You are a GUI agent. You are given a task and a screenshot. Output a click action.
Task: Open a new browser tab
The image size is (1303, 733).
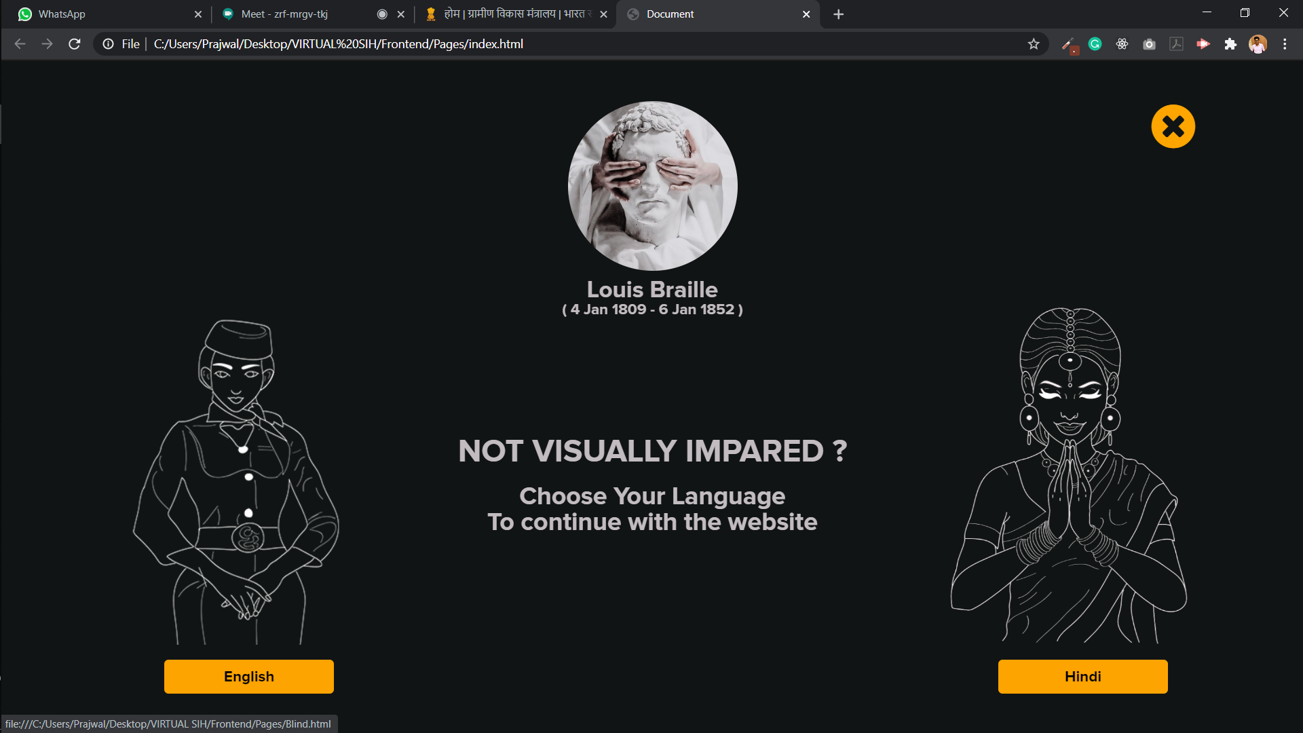[839, 14]
